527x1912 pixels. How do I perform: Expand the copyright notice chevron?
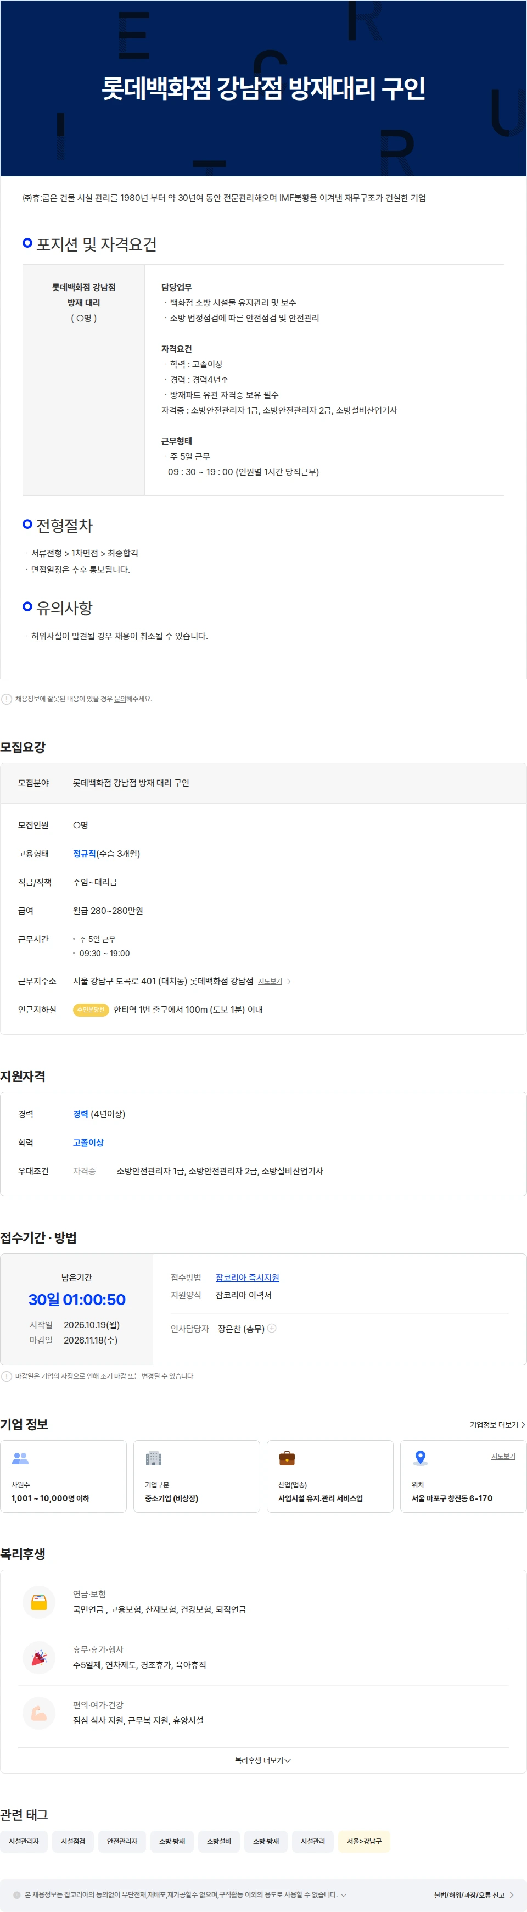(344, 1894)
